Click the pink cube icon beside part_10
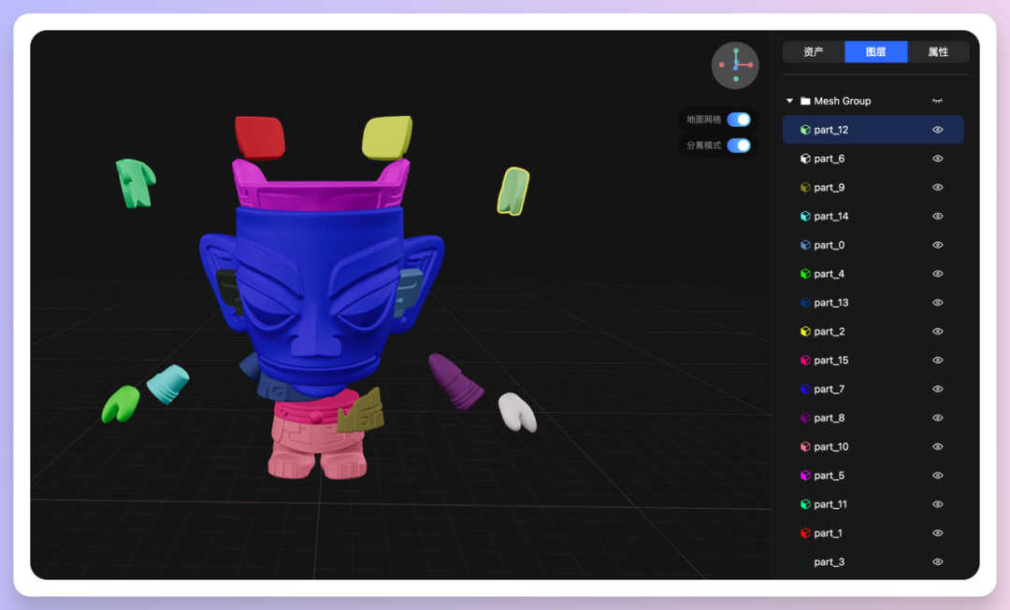 pyautogui.click(x=805, y=447)
